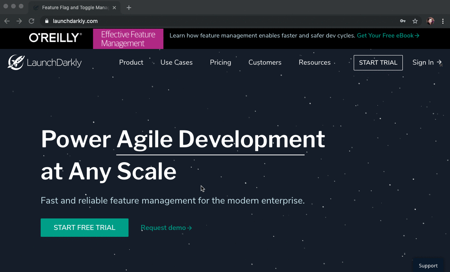This screenshot has width=450, height=272.
Task: Select the Feature Flag and Toggle Management tab
Action: pos(75,8)
